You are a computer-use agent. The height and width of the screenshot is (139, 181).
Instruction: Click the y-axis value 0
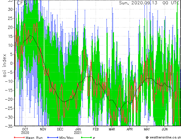tap(11, 63)
